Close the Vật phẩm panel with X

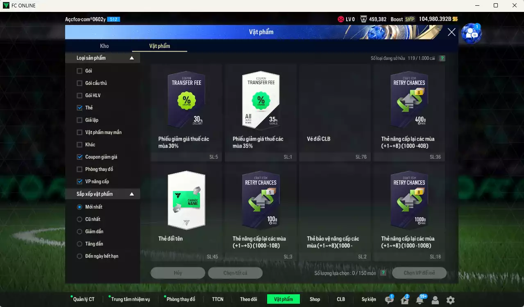[x=451, y=32]
